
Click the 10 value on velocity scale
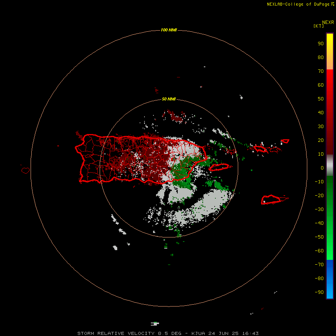coord(321,154)
